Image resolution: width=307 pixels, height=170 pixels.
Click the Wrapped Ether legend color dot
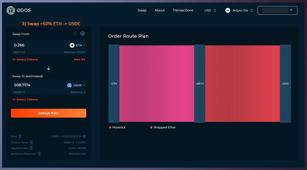pos(151,127)
